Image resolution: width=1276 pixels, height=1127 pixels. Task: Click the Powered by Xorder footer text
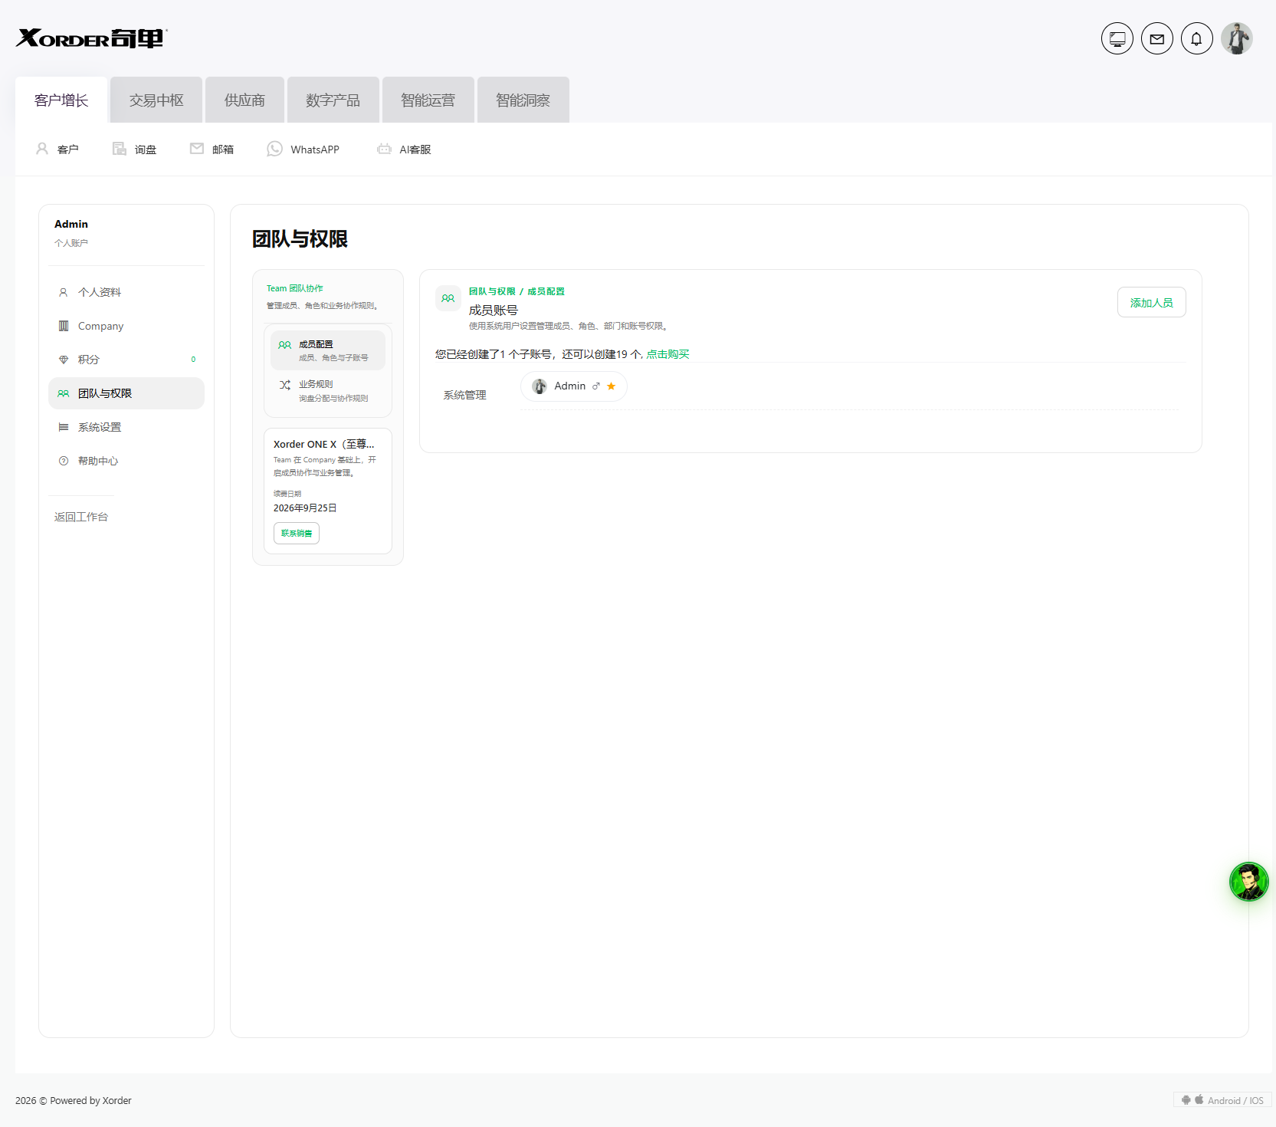click(x=90, y=1100)
